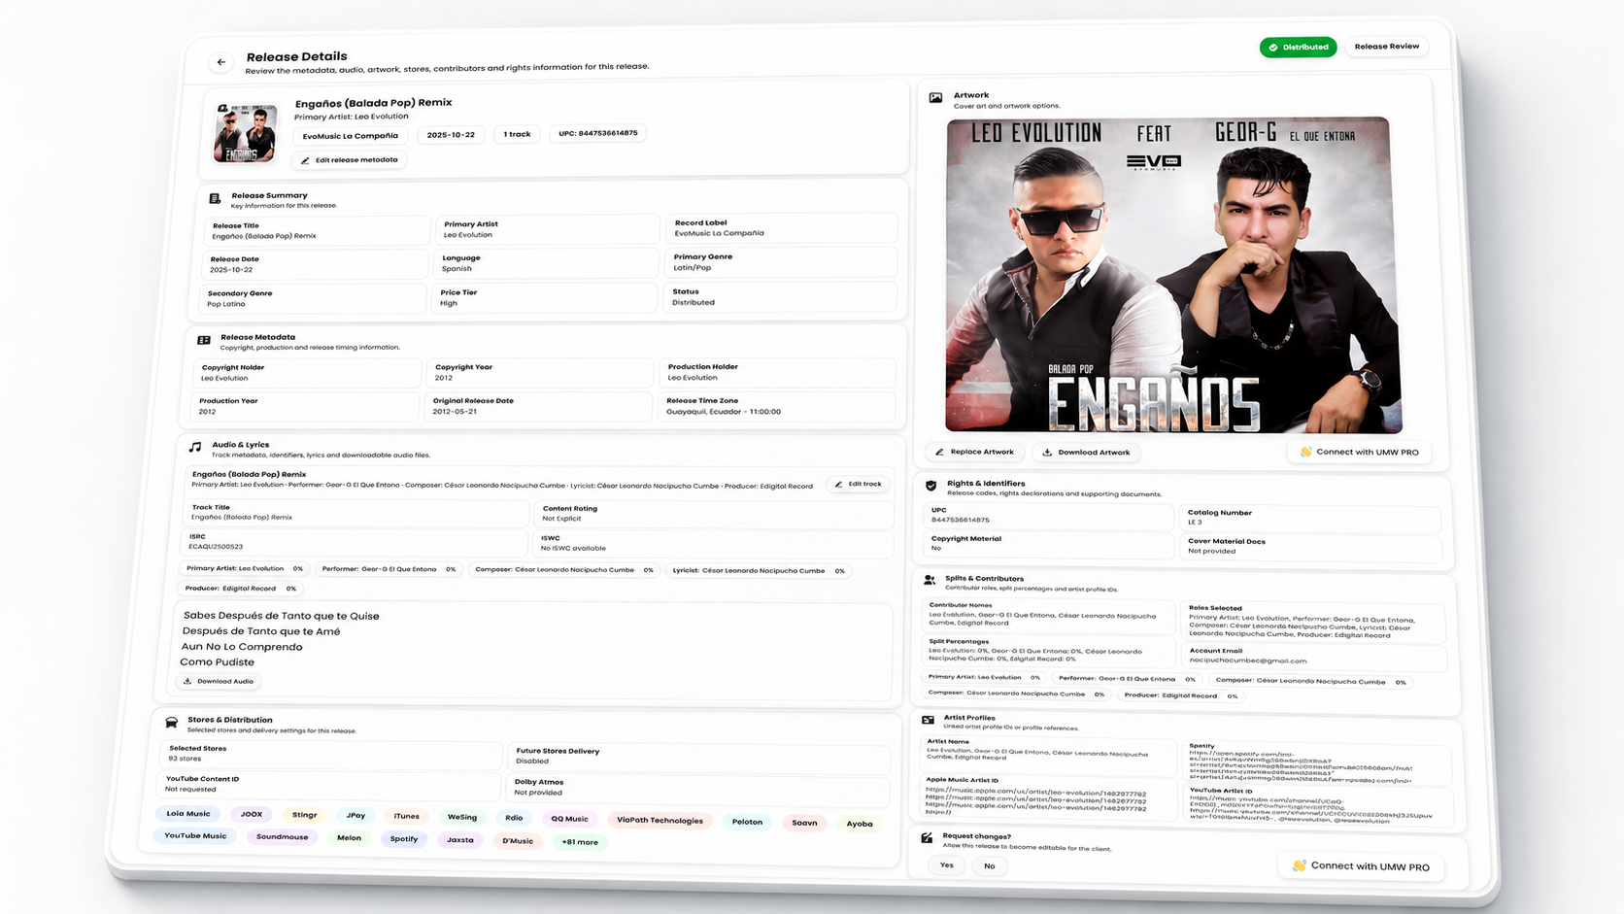Click the 2025-10-22 date chip
1624x914 pixels.
coord(451,134)
